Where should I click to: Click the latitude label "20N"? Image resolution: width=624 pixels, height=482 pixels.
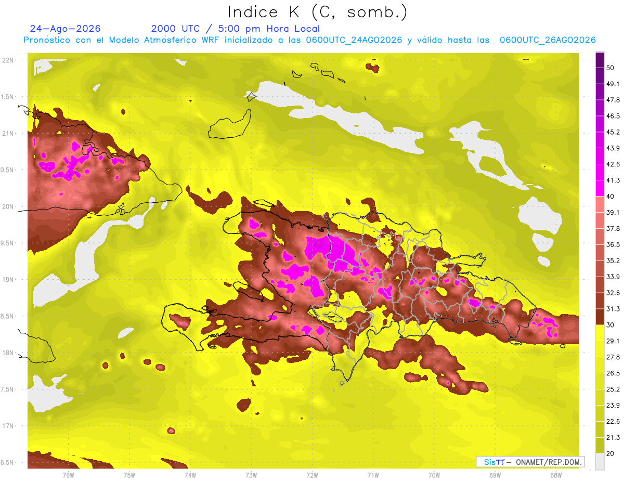click(8, 206)
